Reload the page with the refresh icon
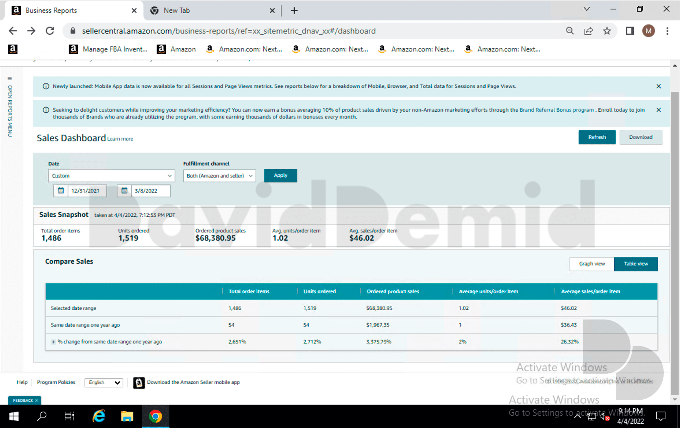The width and height of the screenshot is (680, 428). [x=50, y=31]
